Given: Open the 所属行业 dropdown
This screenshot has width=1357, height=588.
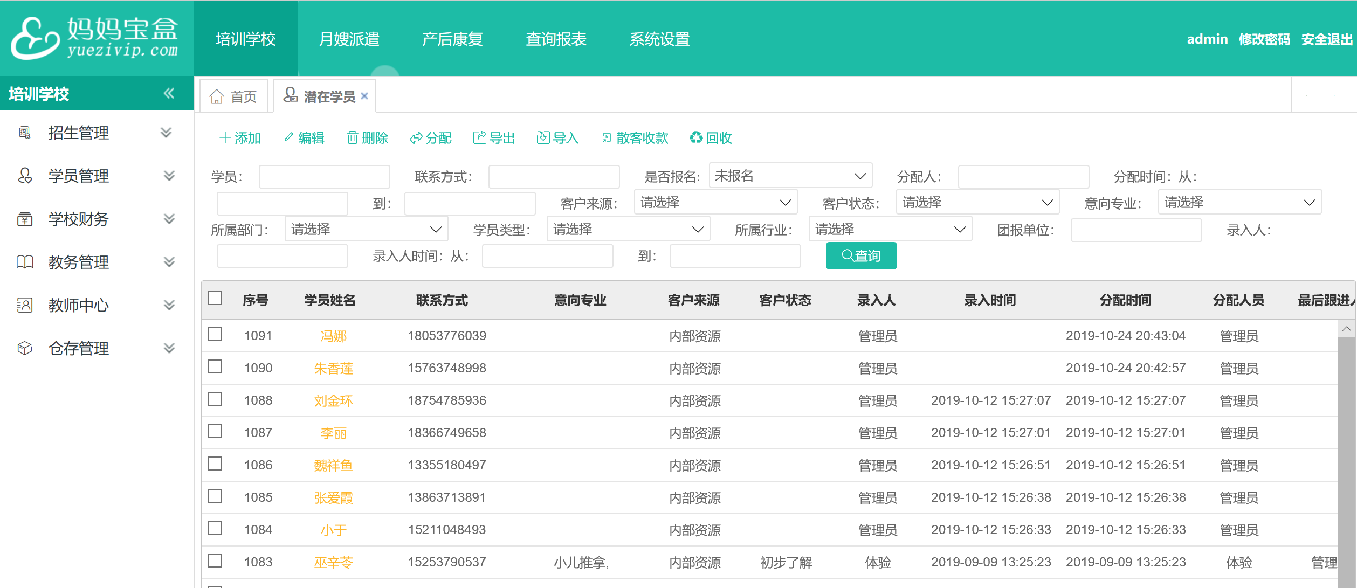Looking at the screenshot, I should click(x=890, y=230).
